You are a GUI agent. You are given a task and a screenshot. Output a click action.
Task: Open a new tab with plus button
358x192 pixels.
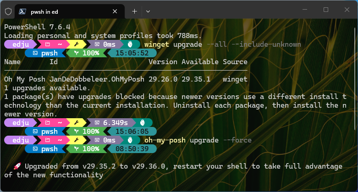134,11
